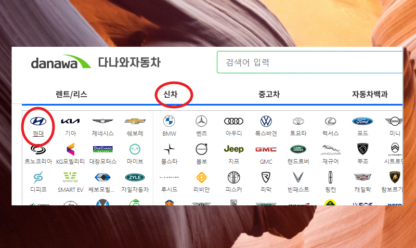Select the VinFast V logo

coord(298,177)
